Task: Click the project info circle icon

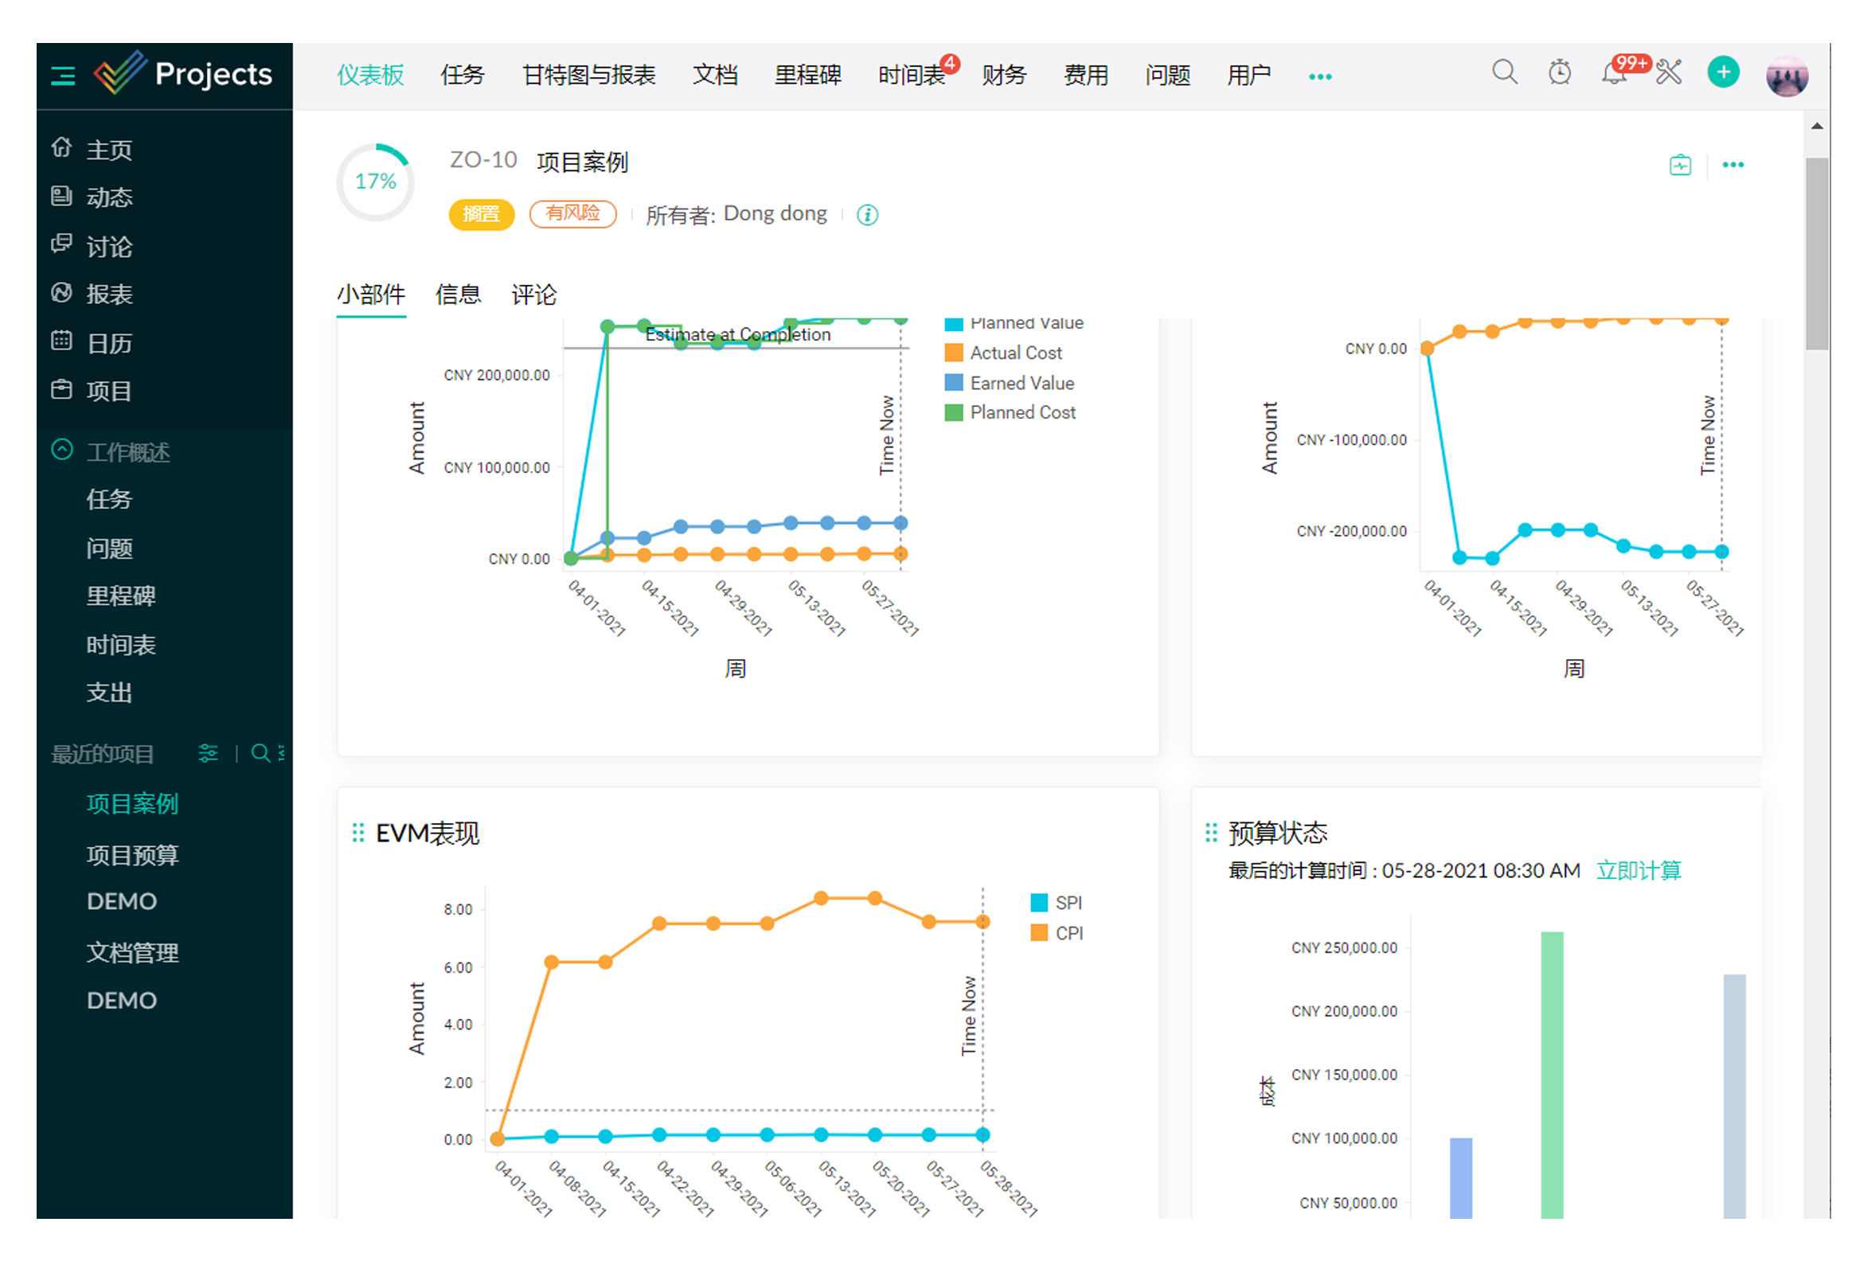Action: (x=867, y=215)
